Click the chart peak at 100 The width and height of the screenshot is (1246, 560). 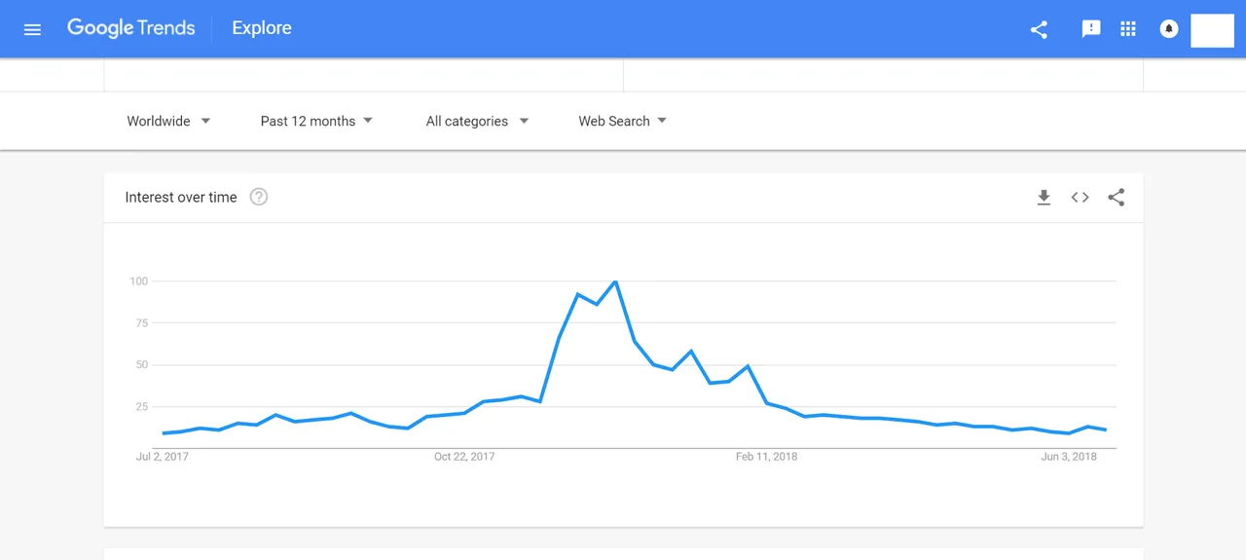click(615, 281)
